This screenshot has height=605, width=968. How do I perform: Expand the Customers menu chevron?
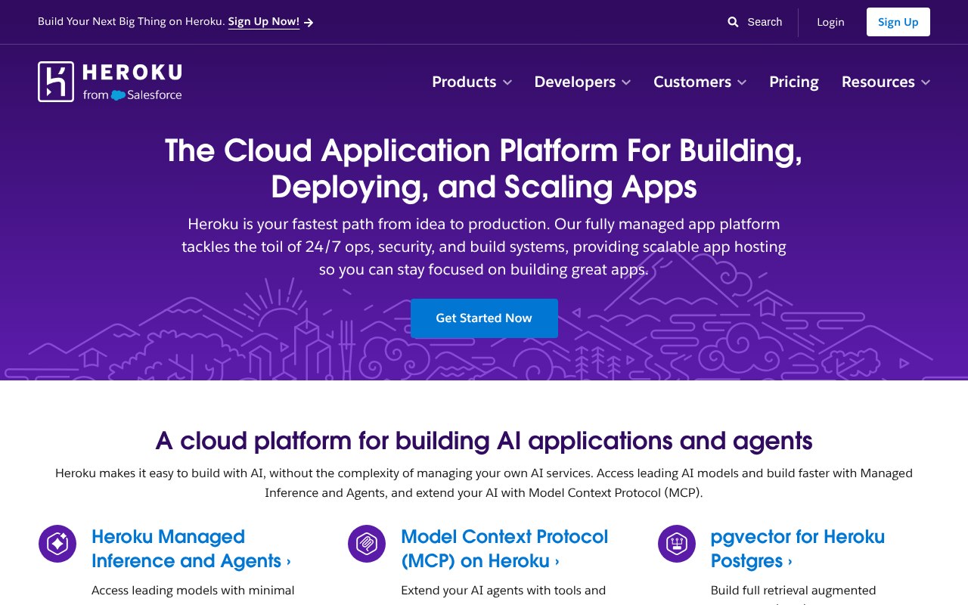pyautogui.click(x=742, y=82)
